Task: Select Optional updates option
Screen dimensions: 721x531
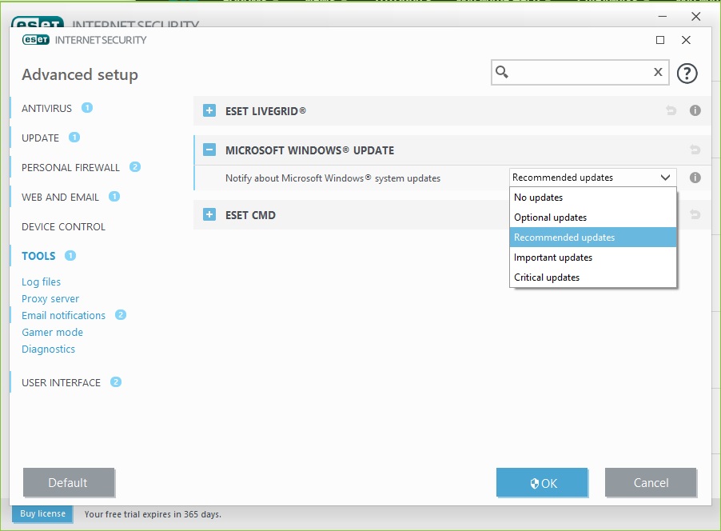Action: [x=593, y=218]
